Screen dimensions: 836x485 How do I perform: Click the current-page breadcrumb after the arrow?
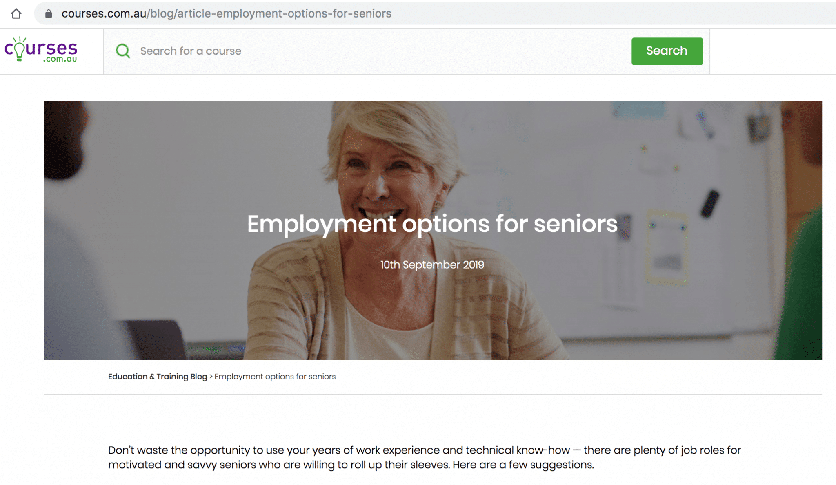[x=275, y=377]
